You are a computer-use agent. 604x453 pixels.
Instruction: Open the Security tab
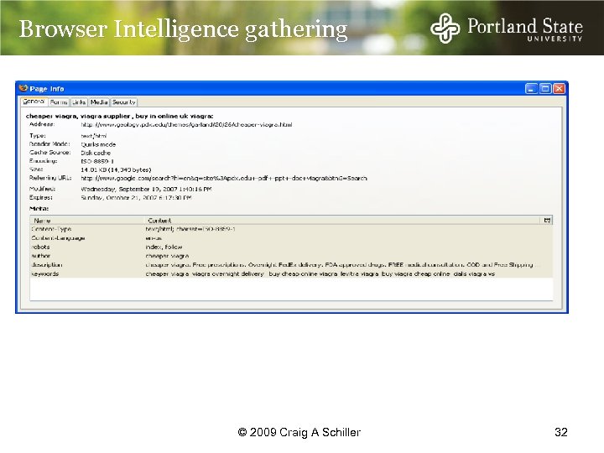(123, 102)
